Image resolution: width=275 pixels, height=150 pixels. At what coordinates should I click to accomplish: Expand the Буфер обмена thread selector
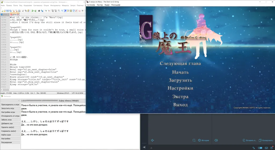coord(53,100)
